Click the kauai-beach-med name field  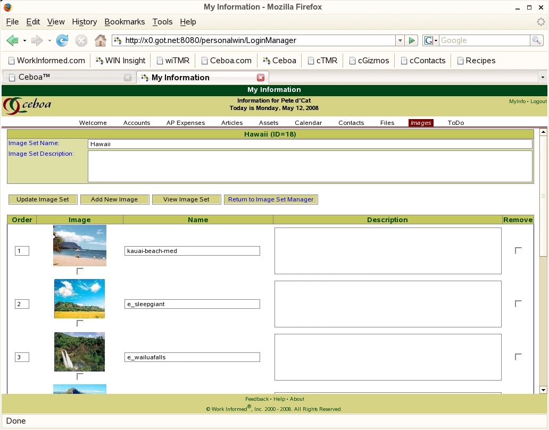point(192,251)
